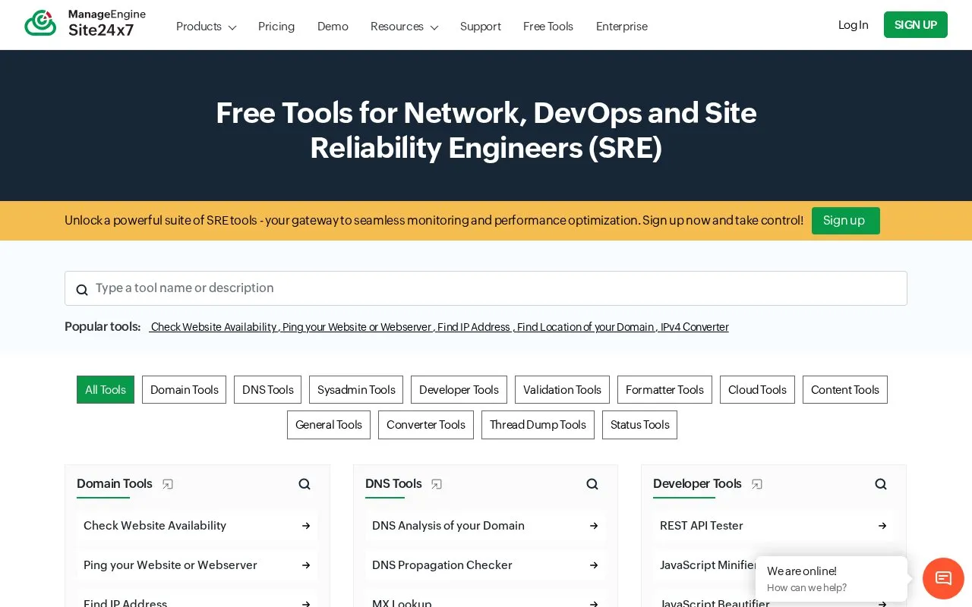Click the DNS Tools card heading
This screenshot has height=607, width=972.
point(393,484)
